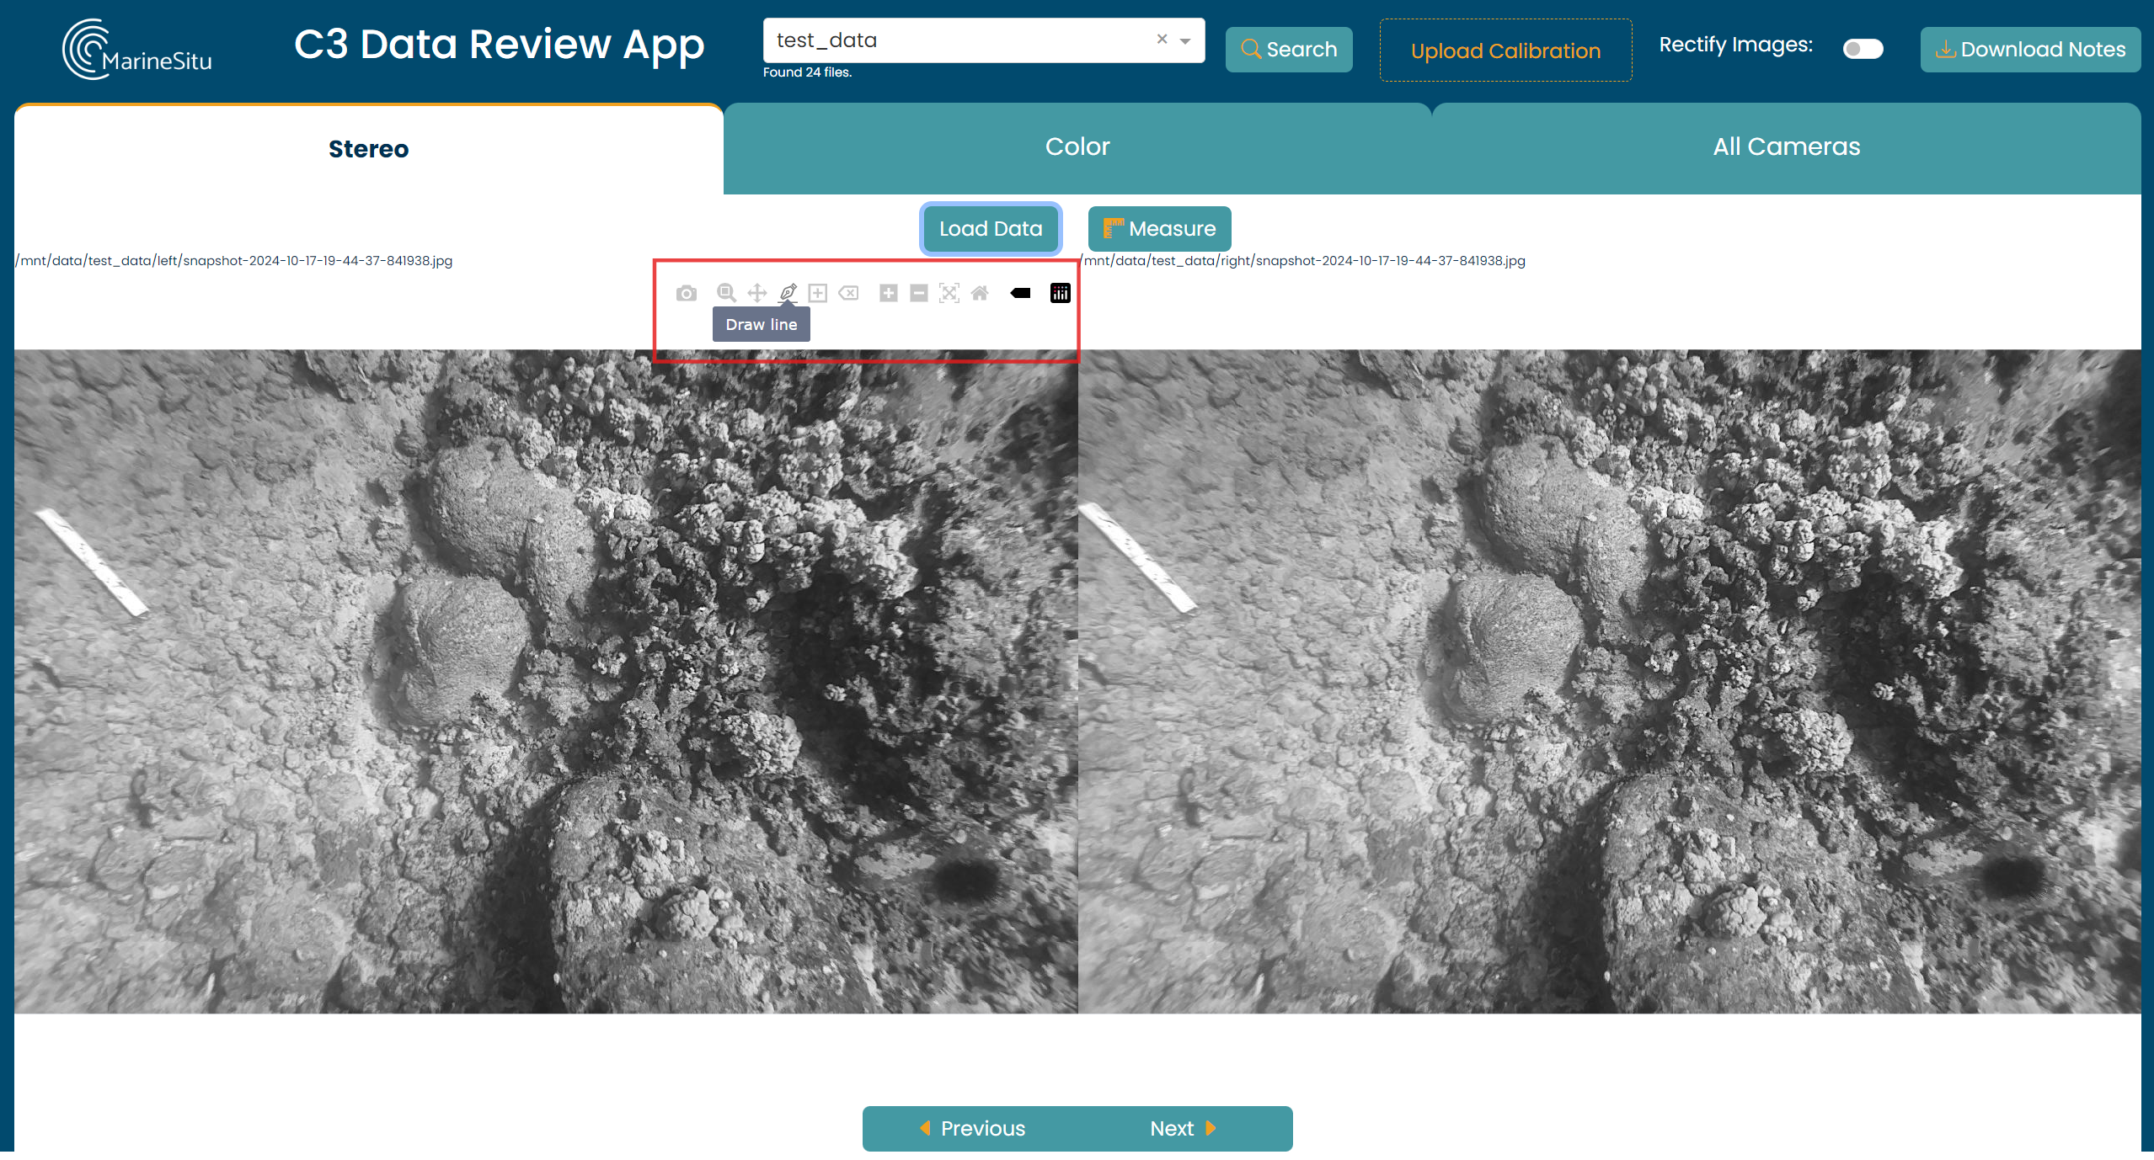Select the Draw rectangle tool
2154x1160 pixels.
click(817, 293)
